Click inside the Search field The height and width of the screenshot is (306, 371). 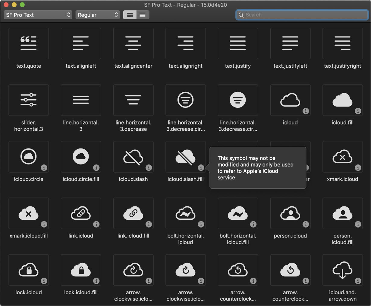(x=301, y=14)
